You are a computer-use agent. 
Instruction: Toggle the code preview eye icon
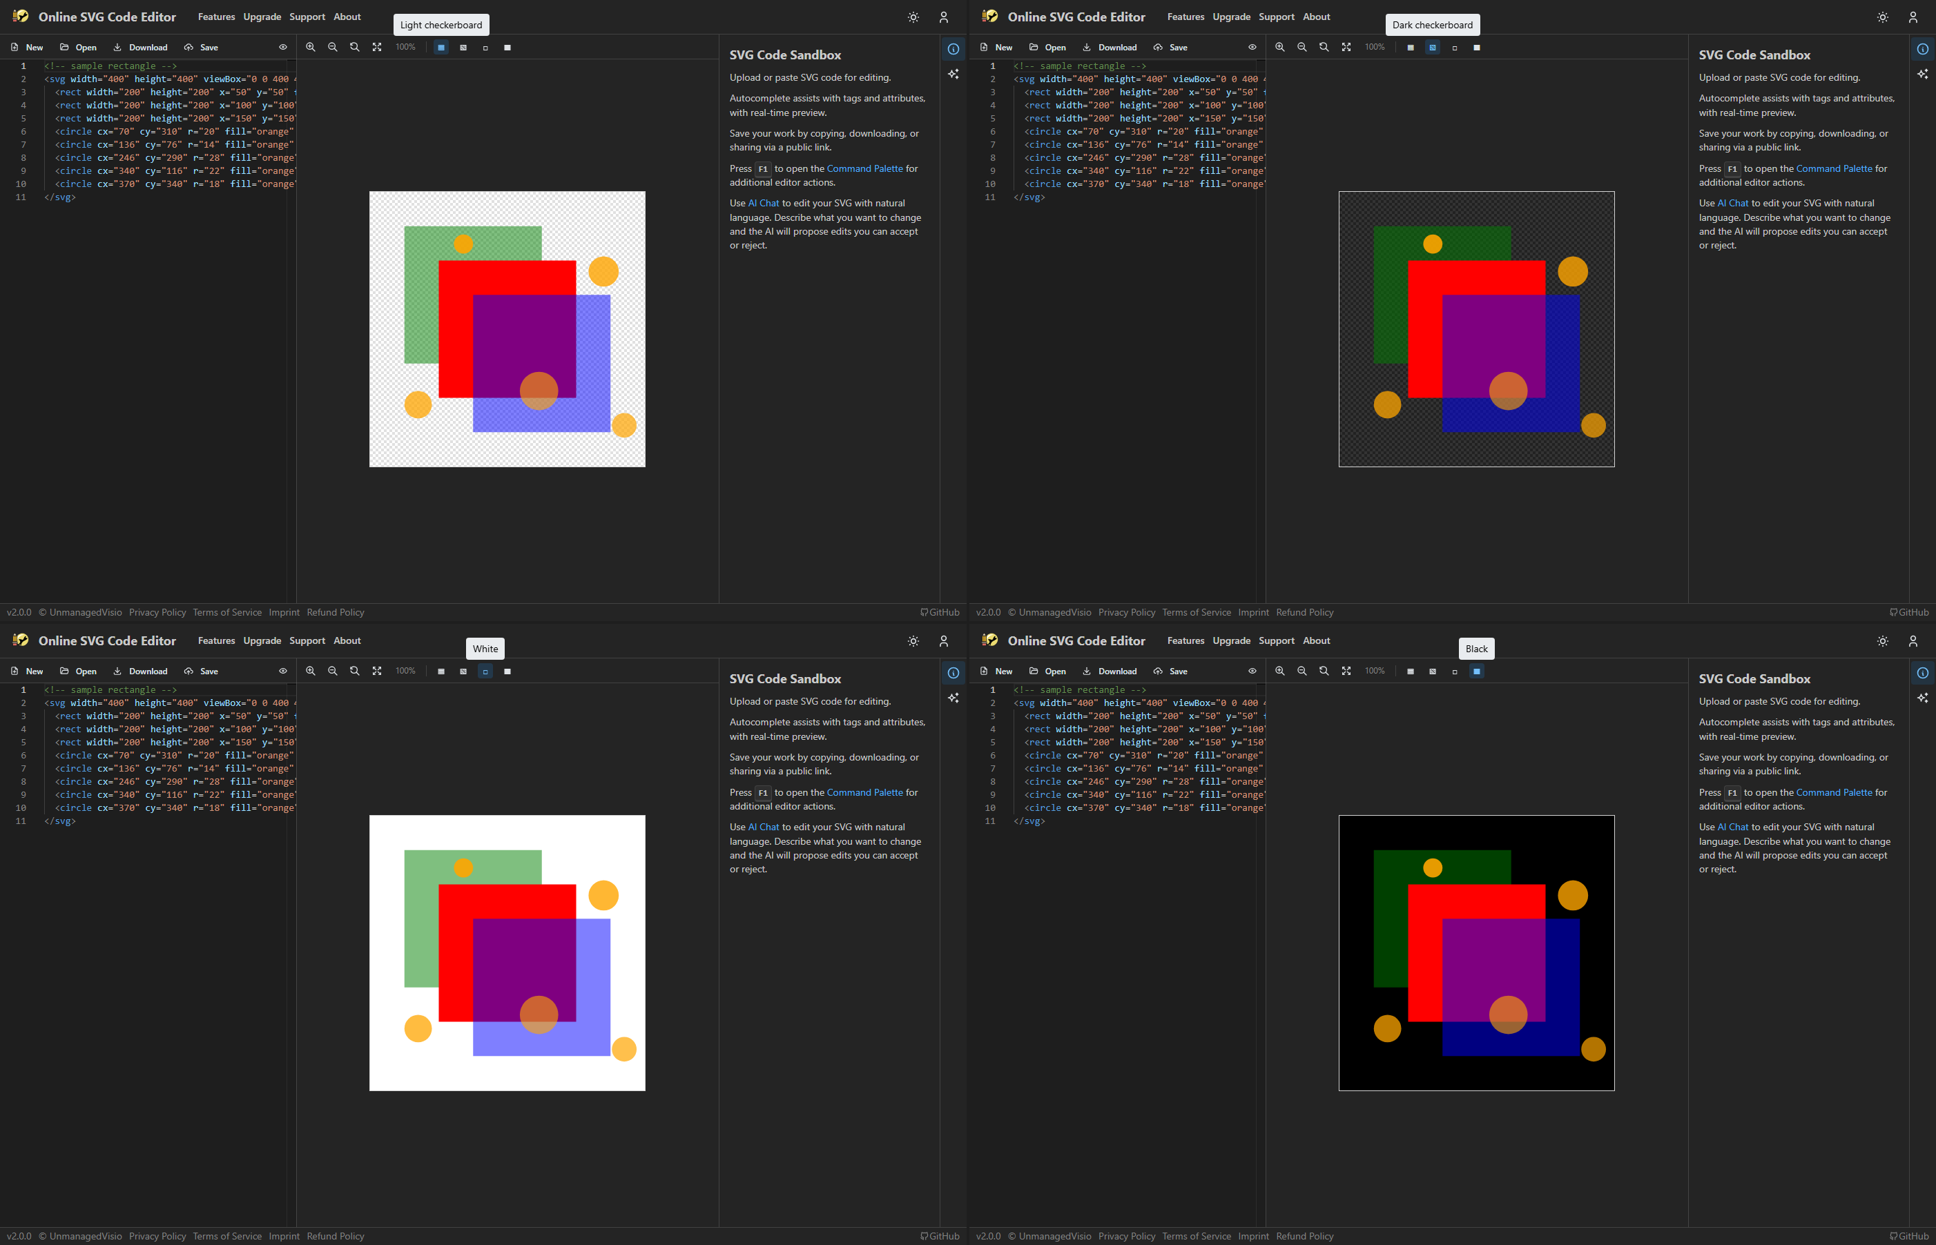coord(283,47)
